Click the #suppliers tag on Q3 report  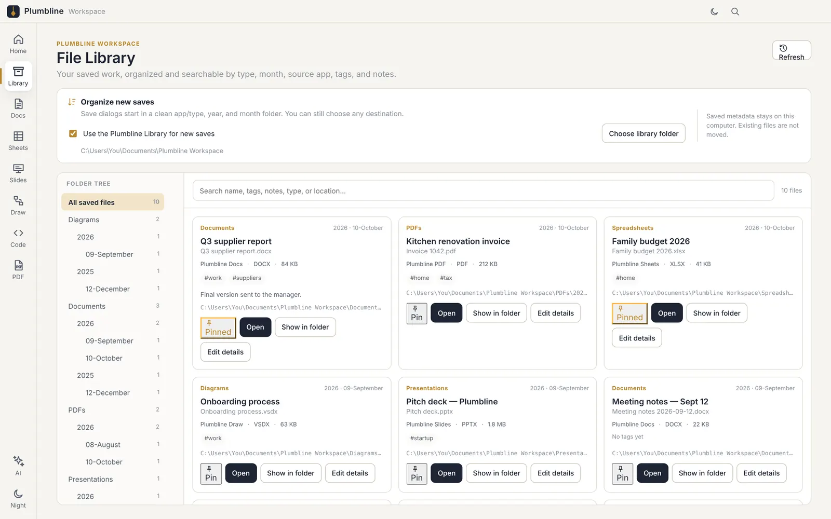point(247,278)
